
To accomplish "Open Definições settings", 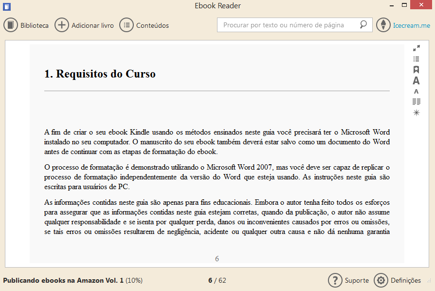I will (x=398, y=280).
